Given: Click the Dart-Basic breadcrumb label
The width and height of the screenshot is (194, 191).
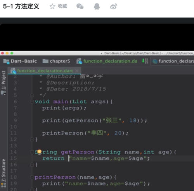Looking at the screenshot, I should 24,61.
